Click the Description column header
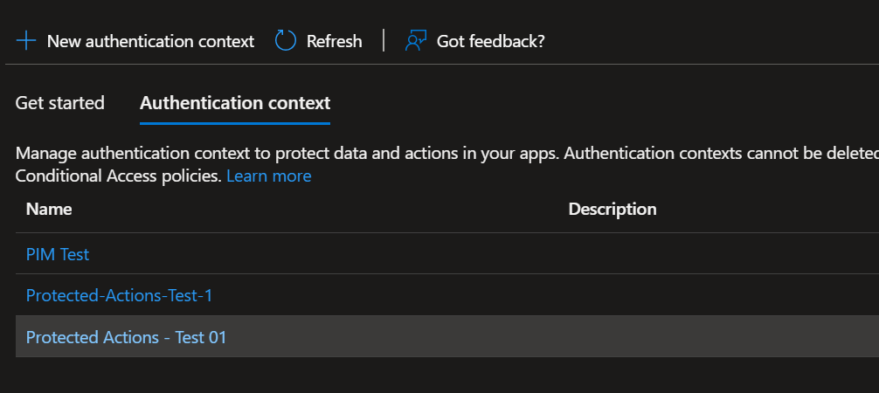 coord(612,209)
